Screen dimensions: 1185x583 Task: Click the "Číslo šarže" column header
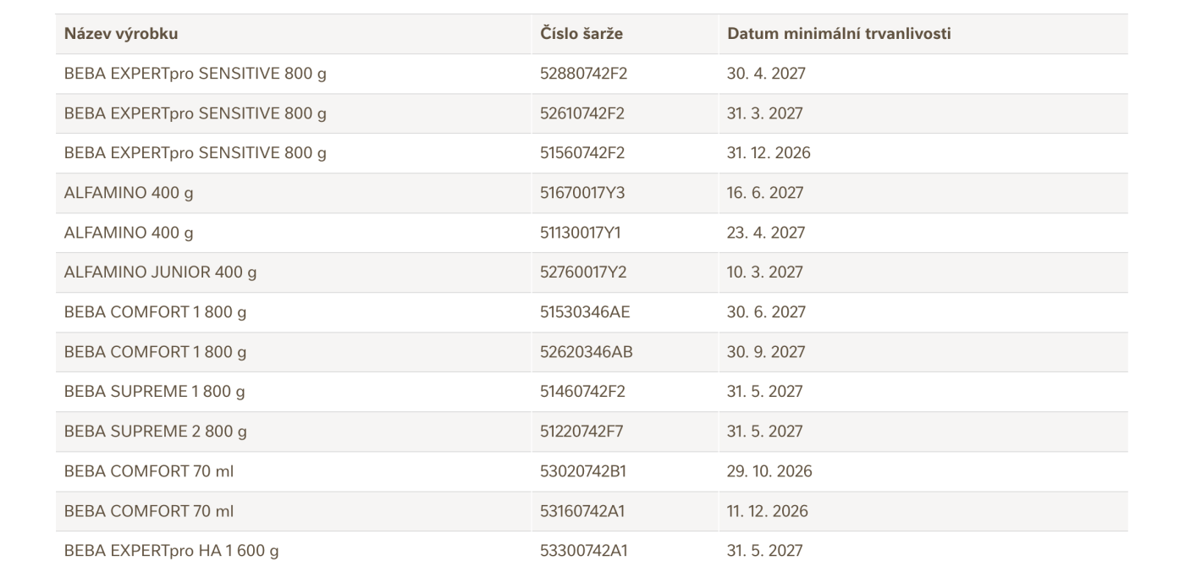point(581,34)
